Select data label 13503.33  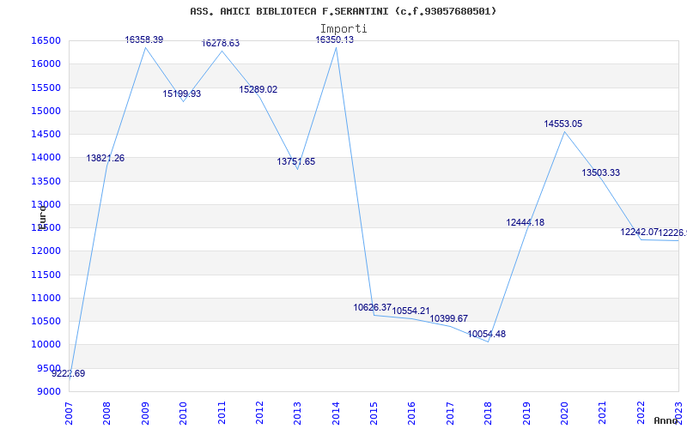click(600, 173)
